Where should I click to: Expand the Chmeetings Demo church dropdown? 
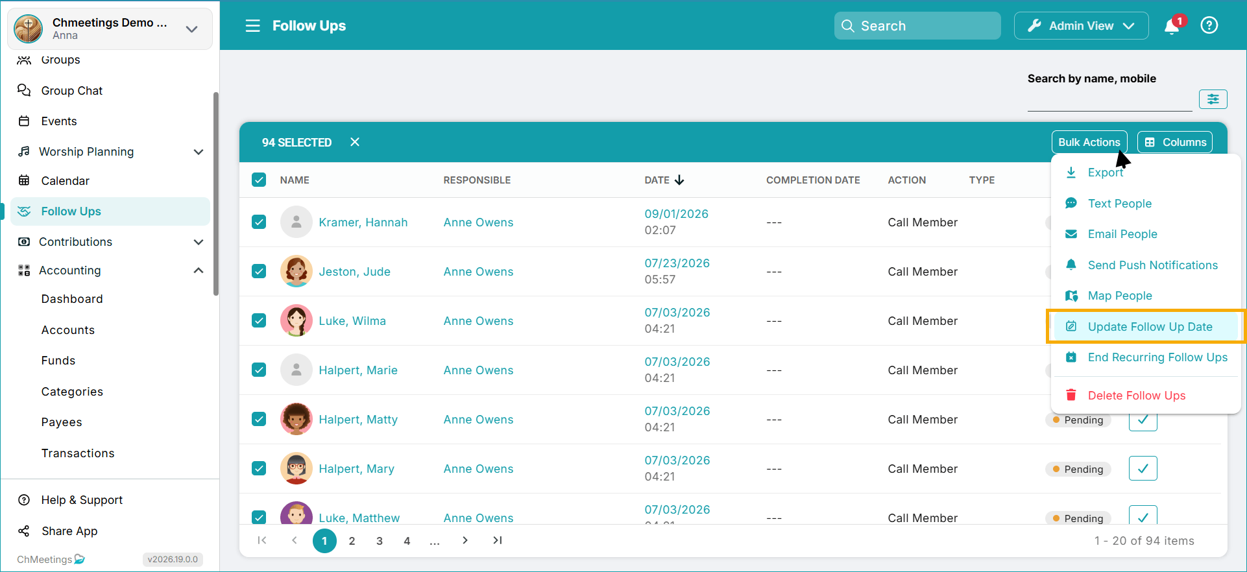click(191, 29)
